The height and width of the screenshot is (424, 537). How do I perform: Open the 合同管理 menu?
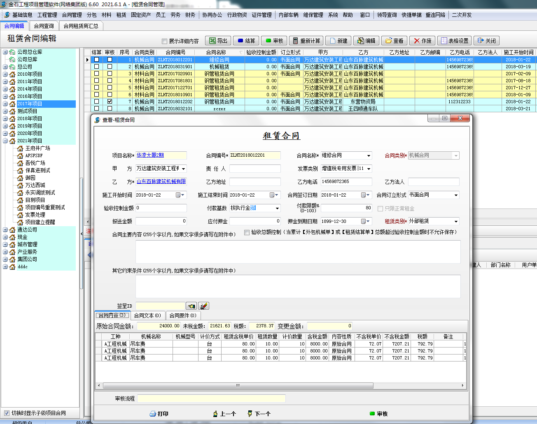tap(72, 15)
